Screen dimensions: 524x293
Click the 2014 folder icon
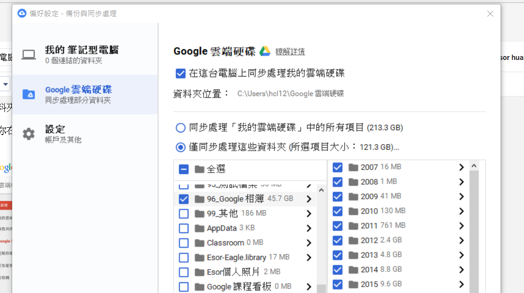point(353,270)
